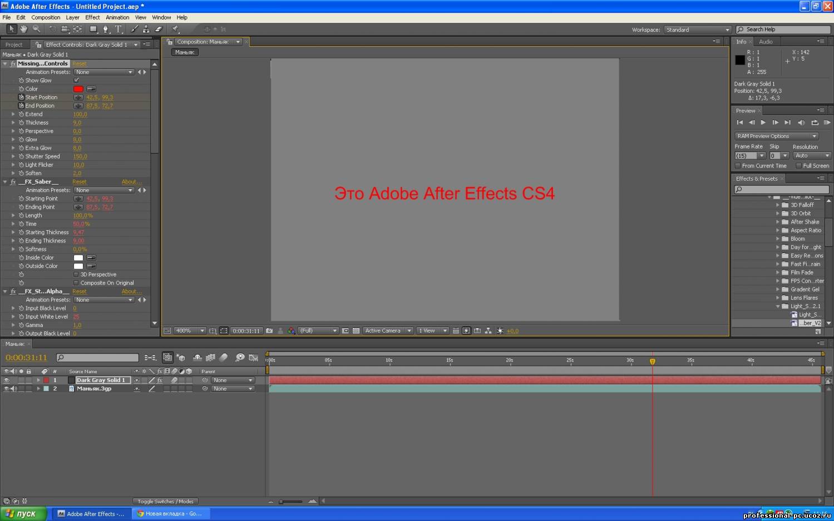Toggle Live Update timeline button

coord(167,358)
